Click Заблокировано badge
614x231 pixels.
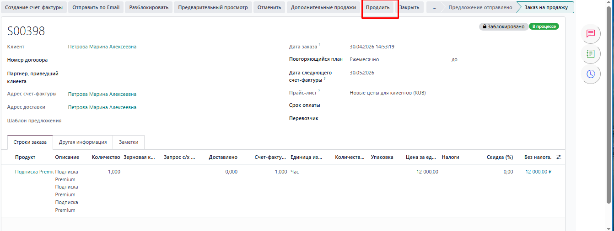click(x=503, y=26)
